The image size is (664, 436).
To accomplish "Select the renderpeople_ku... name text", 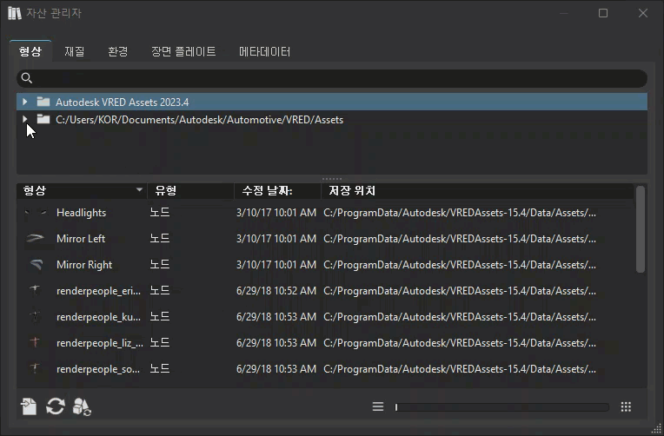I will [x=98, y=317].
